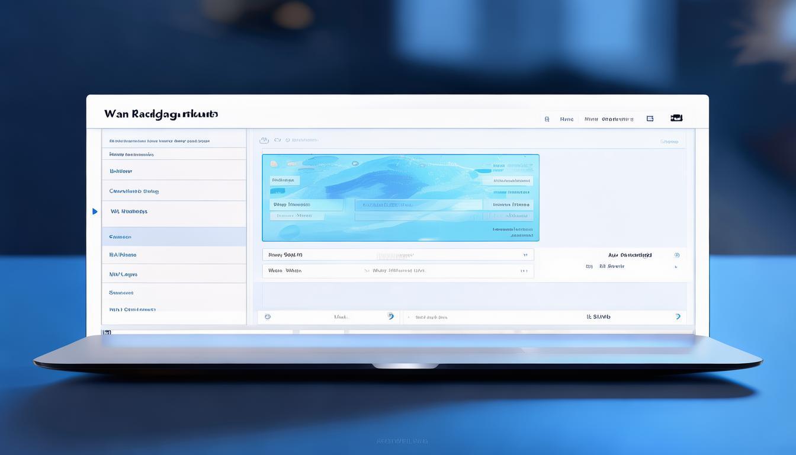Click the blue preview card image

(400, 172)
